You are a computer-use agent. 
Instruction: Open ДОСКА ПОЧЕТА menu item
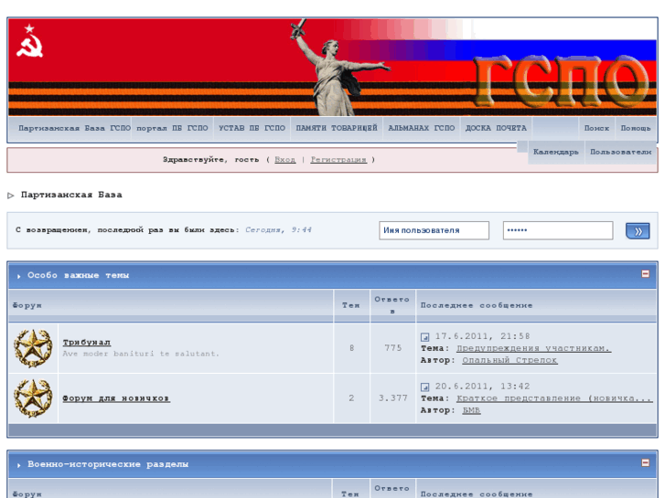pos(496,128)
